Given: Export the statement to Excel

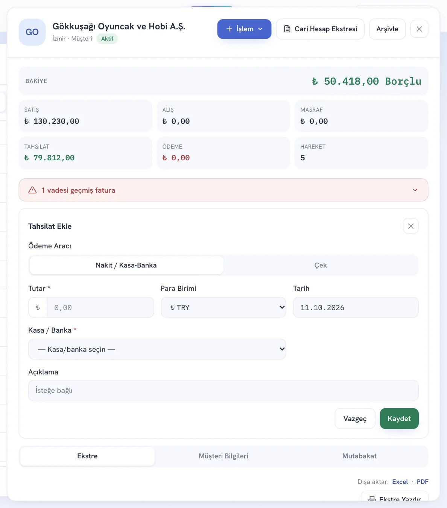Looking at the screenshot, I should coord(400,482).
